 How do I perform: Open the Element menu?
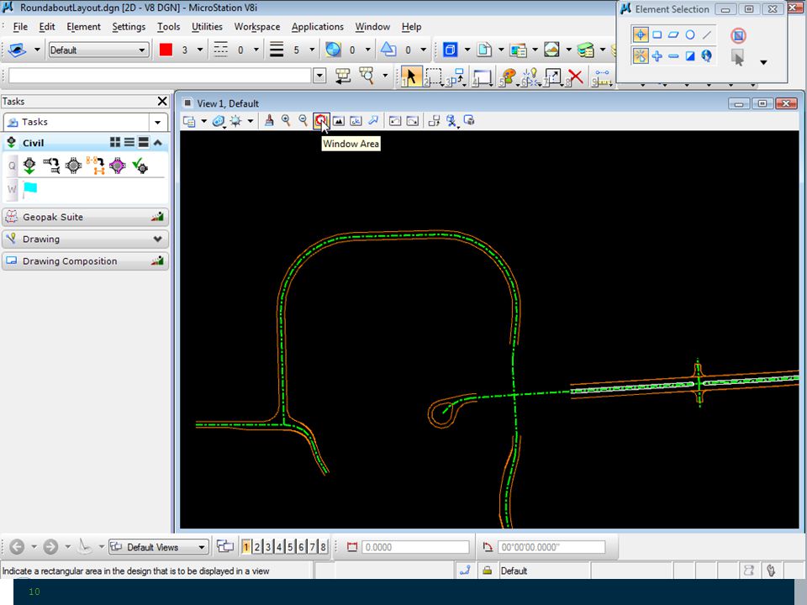83,27
